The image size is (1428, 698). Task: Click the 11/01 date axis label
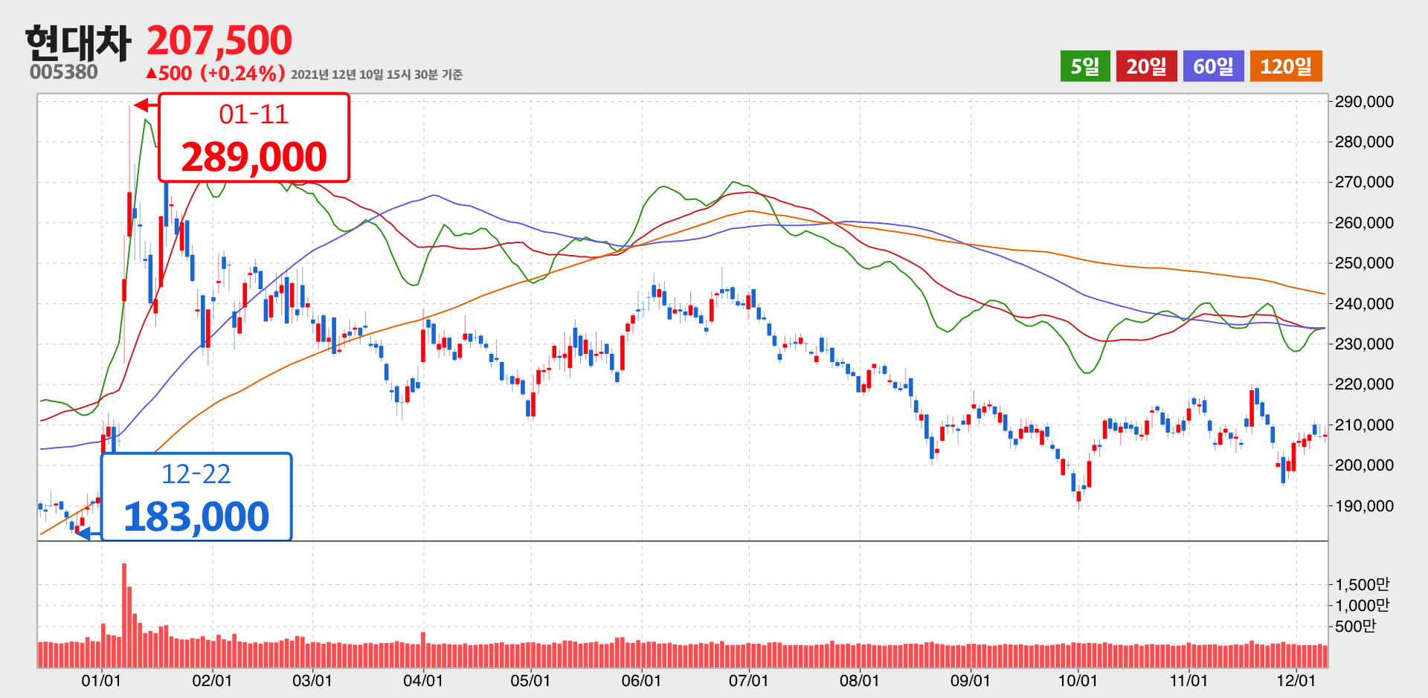click(1189, 680)
